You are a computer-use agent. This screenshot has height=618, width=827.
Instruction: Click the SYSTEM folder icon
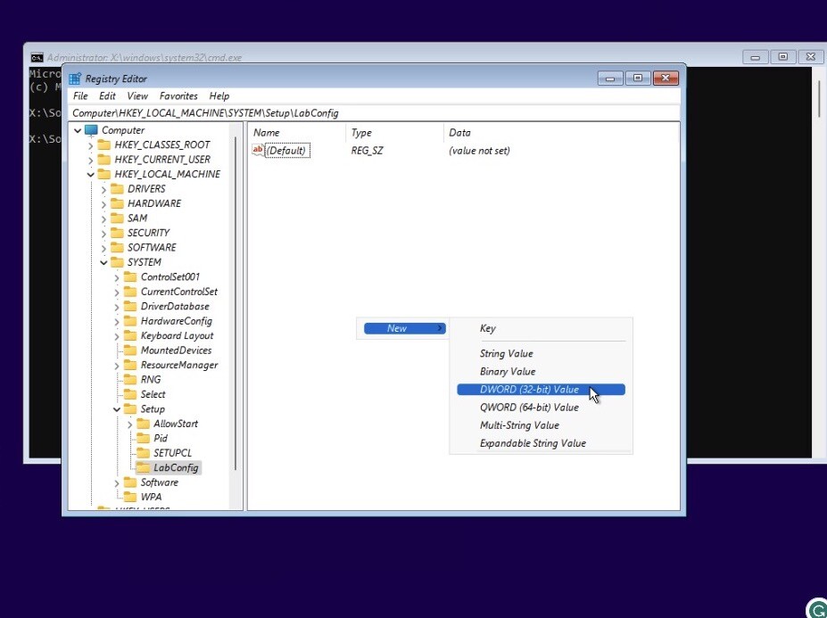coord(117,262)
